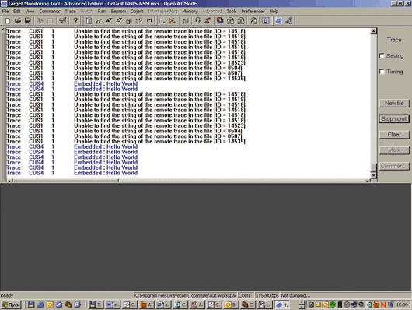Screen dimensions: 412x310
Task: Click the trace list horizontal scrollbar
Action: point(188,181)
